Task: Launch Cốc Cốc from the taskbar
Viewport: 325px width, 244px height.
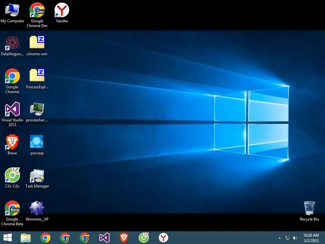Action: pyautogui.click(x=144, y=238)
